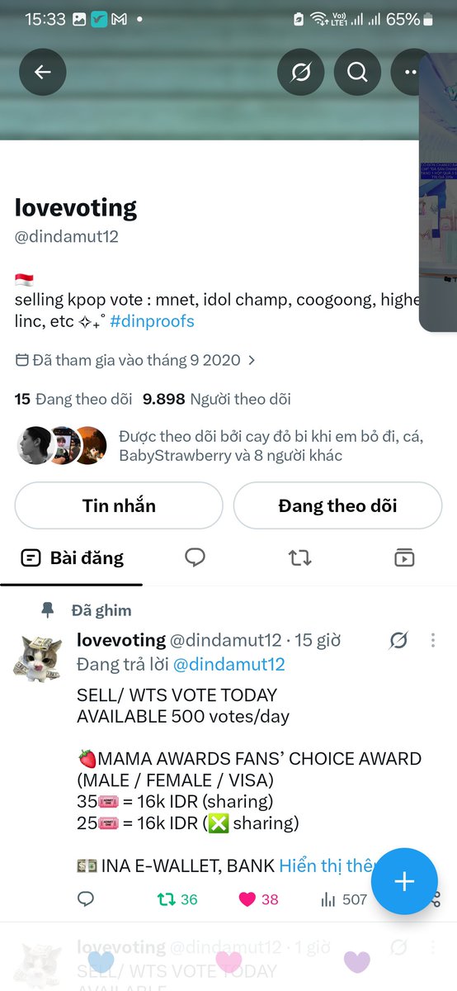Expand the joined date chevron arrow
The width and height of the screenshot is (457, 991).
(x=252, y=360)
